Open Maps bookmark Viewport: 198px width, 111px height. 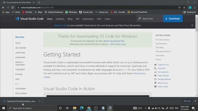click(38, 12)
